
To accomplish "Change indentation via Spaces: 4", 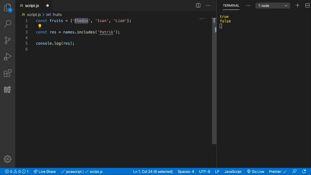I will [x=186, y=172].
